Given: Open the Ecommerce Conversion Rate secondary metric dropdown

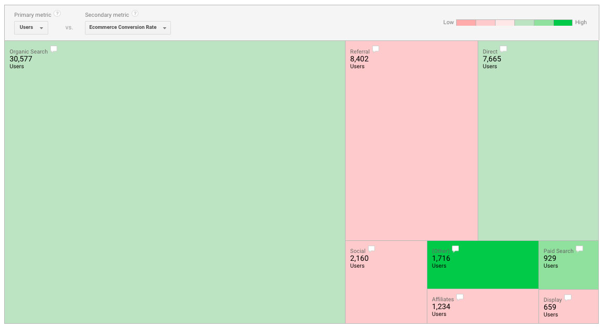Looking at the screenshot, I should [127, 27].
